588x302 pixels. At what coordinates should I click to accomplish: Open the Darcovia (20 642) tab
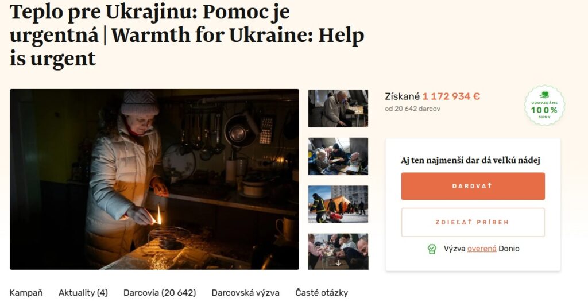(160, 293)
